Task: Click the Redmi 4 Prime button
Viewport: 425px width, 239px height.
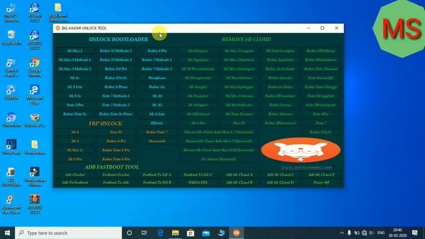Action: pyautogui.click(x=116, y=87)
